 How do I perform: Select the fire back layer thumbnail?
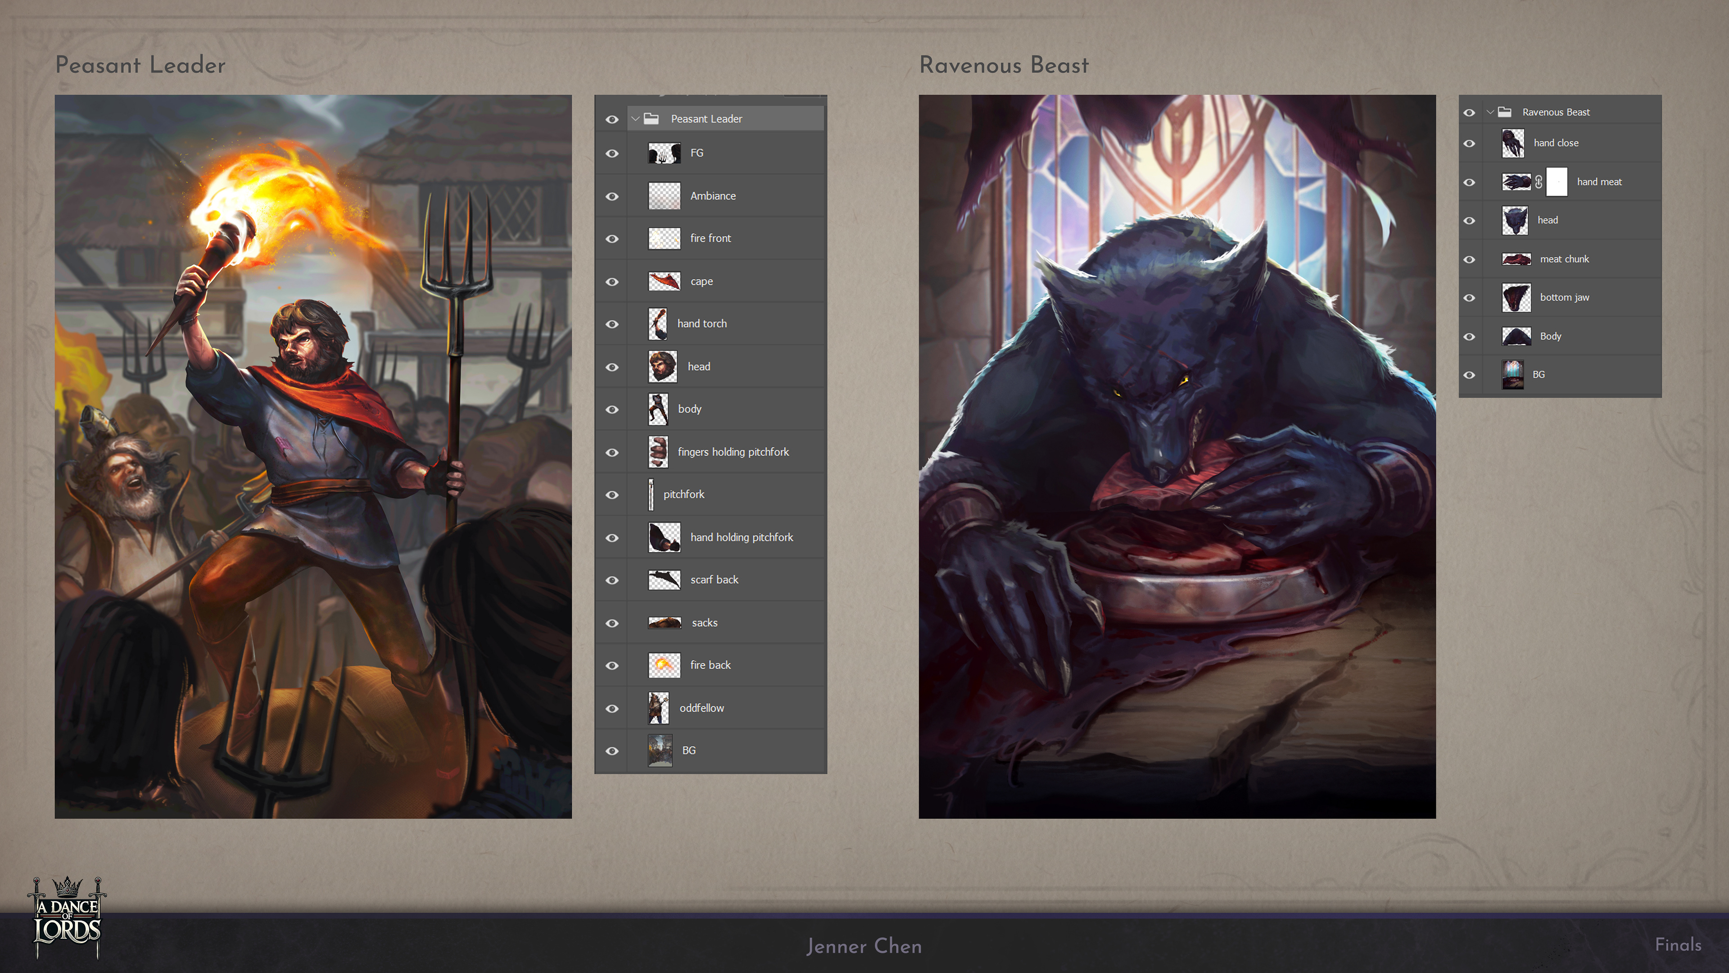pos(664,665)
